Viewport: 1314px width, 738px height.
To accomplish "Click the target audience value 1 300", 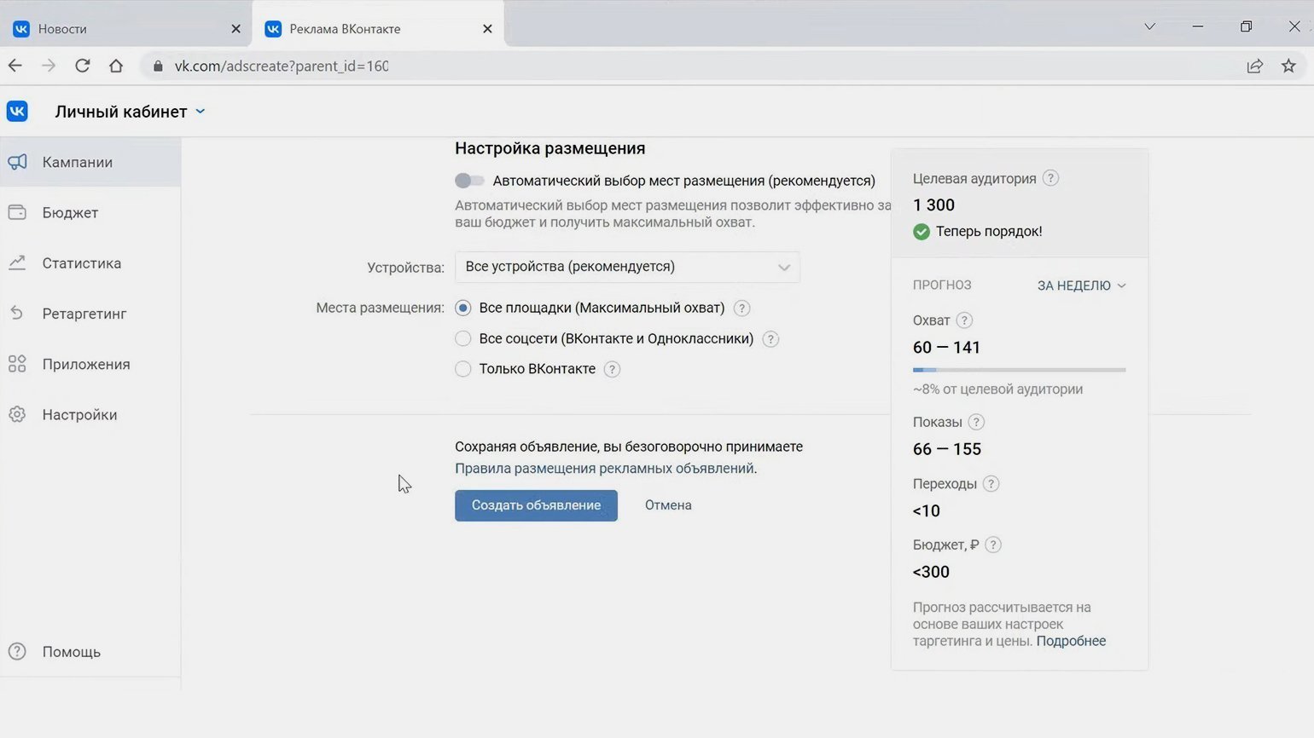I will (x=933, y=205).
